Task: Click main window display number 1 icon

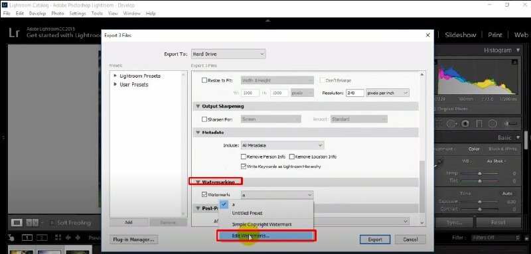Action: click(x=27, y=238)
